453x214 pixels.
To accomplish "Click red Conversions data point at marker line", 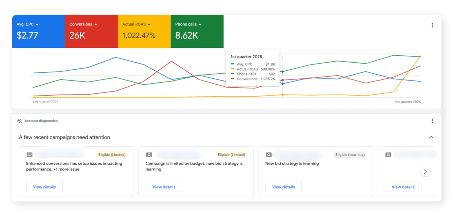I will 283,80.
